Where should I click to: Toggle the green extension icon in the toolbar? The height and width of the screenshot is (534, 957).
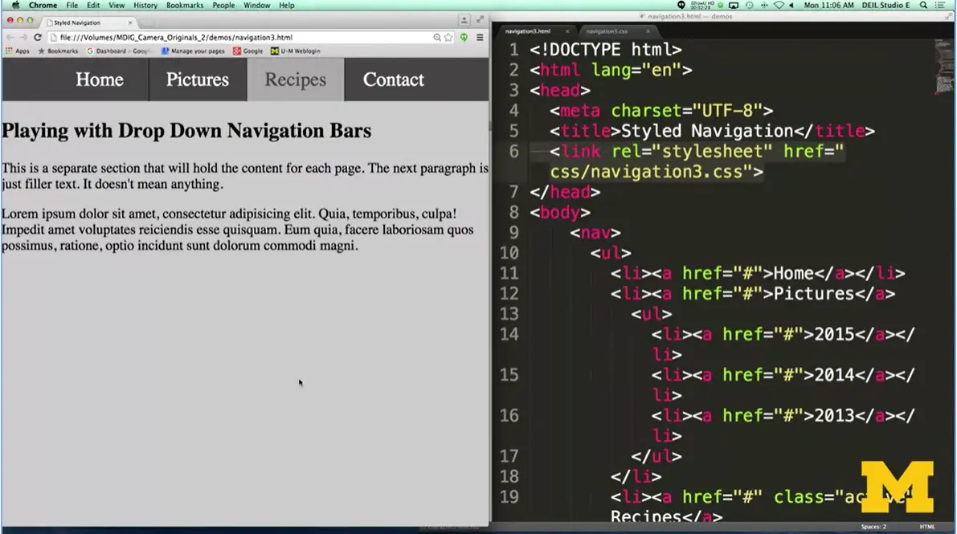(x=463, y=37)
